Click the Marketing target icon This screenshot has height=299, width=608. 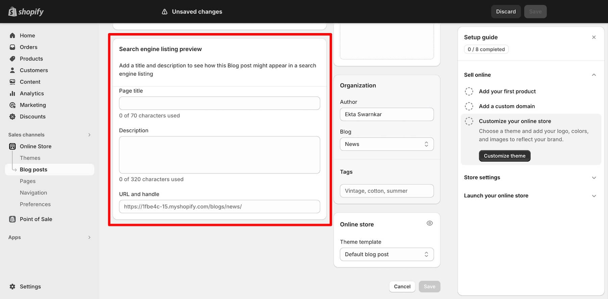pyautogui.click(x=12, y=105)
